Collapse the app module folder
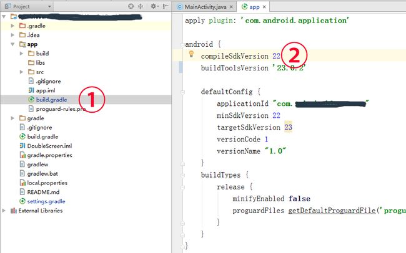Screen dimensions: 406x253 point(12,44)
